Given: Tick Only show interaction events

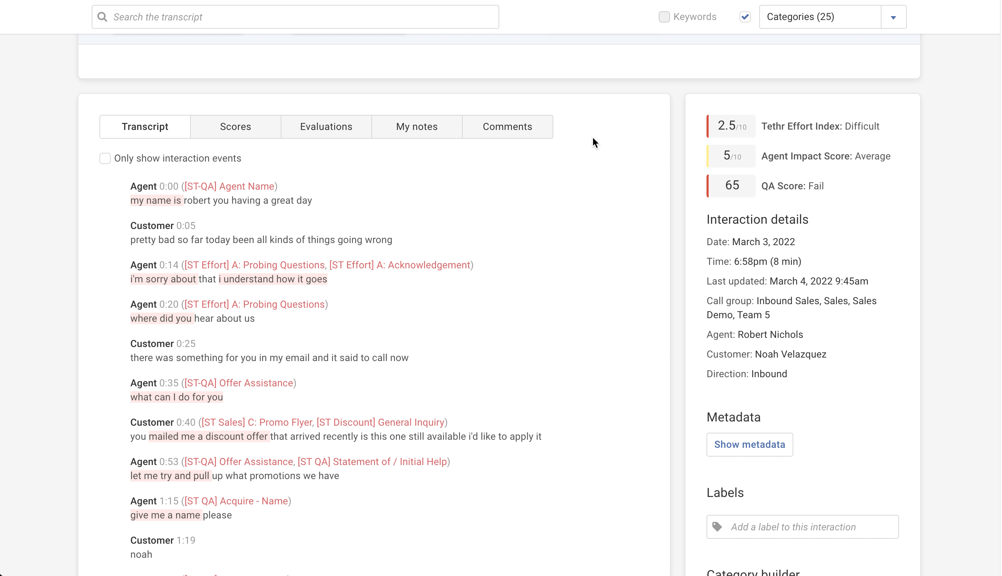Looking at the screenshot, I should pos(105,158).
